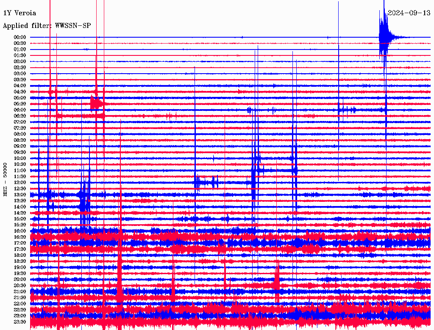This screenshot has height=330, width=434.
Task: Select the 12:30 time label
Action: click(20, 189)
